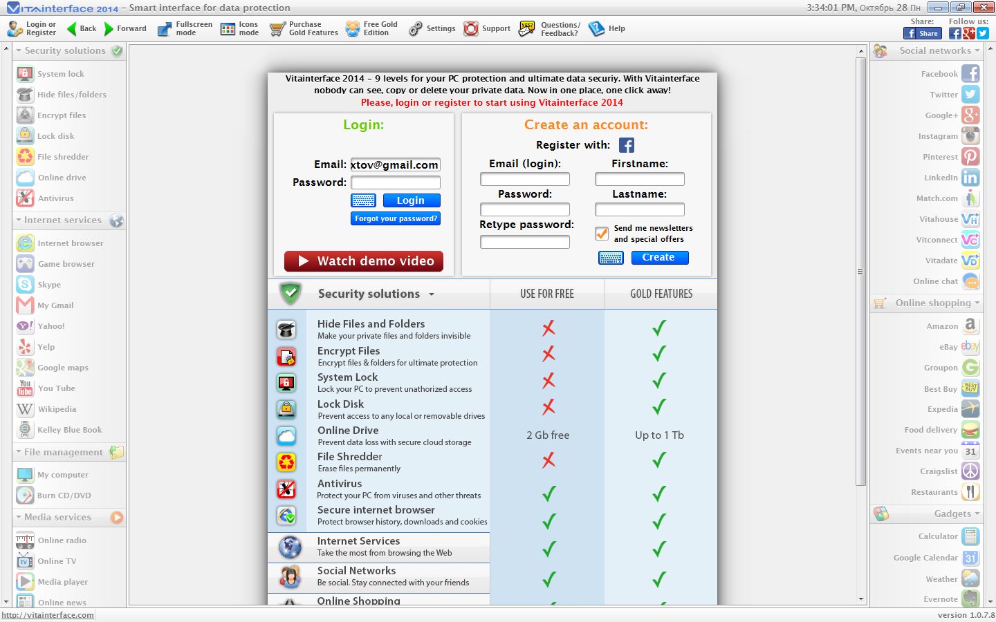Image resolution: width=996 pixels, height=622 pixels.
Task: Collapse the Security solutions sidebar section
Action: click(x=19, y=51)
